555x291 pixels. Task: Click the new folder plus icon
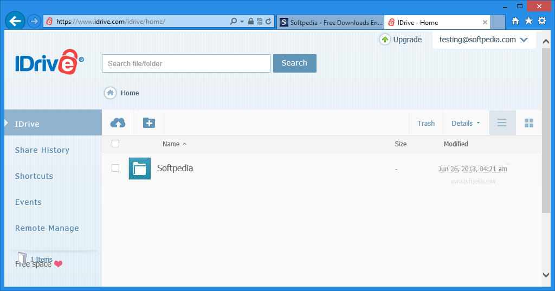149,123
